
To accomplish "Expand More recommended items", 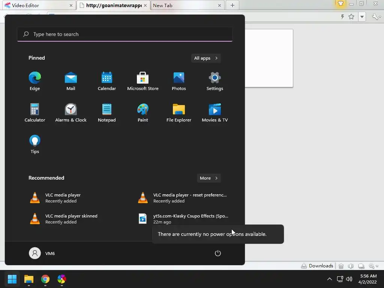I will click(x=208, y=178).
